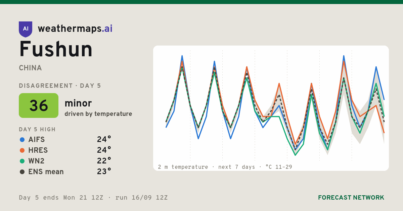Screen dimensions: 403x211
Task: Click the orange HRES legend dot
Action: (x=22, y=150)
